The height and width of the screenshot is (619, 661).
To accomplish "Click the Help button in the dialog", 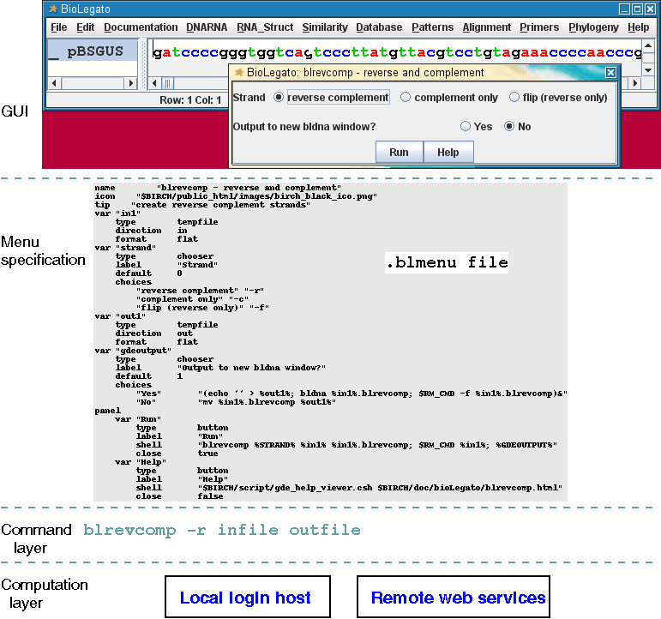I will point(448,152).
